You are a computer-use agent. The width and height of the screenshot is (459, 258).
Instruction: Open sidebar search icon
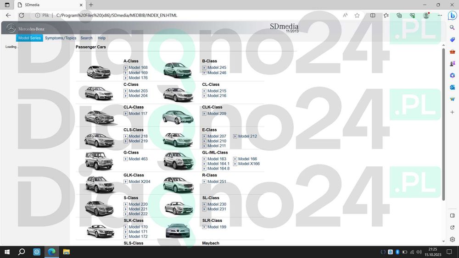452,27
